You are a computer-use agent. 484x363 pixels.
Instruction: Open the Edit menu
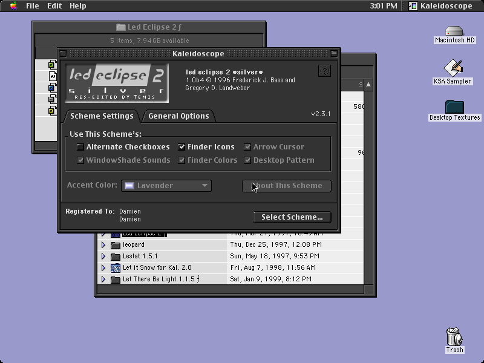pyautogui.click(x=54, y=6)
